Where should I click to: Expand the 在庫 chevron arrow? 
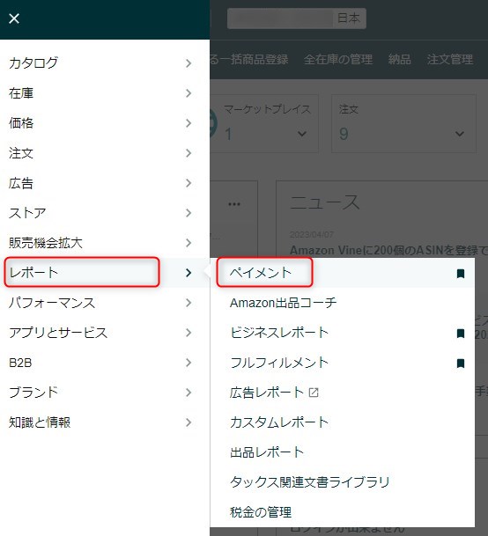(189, 93)
